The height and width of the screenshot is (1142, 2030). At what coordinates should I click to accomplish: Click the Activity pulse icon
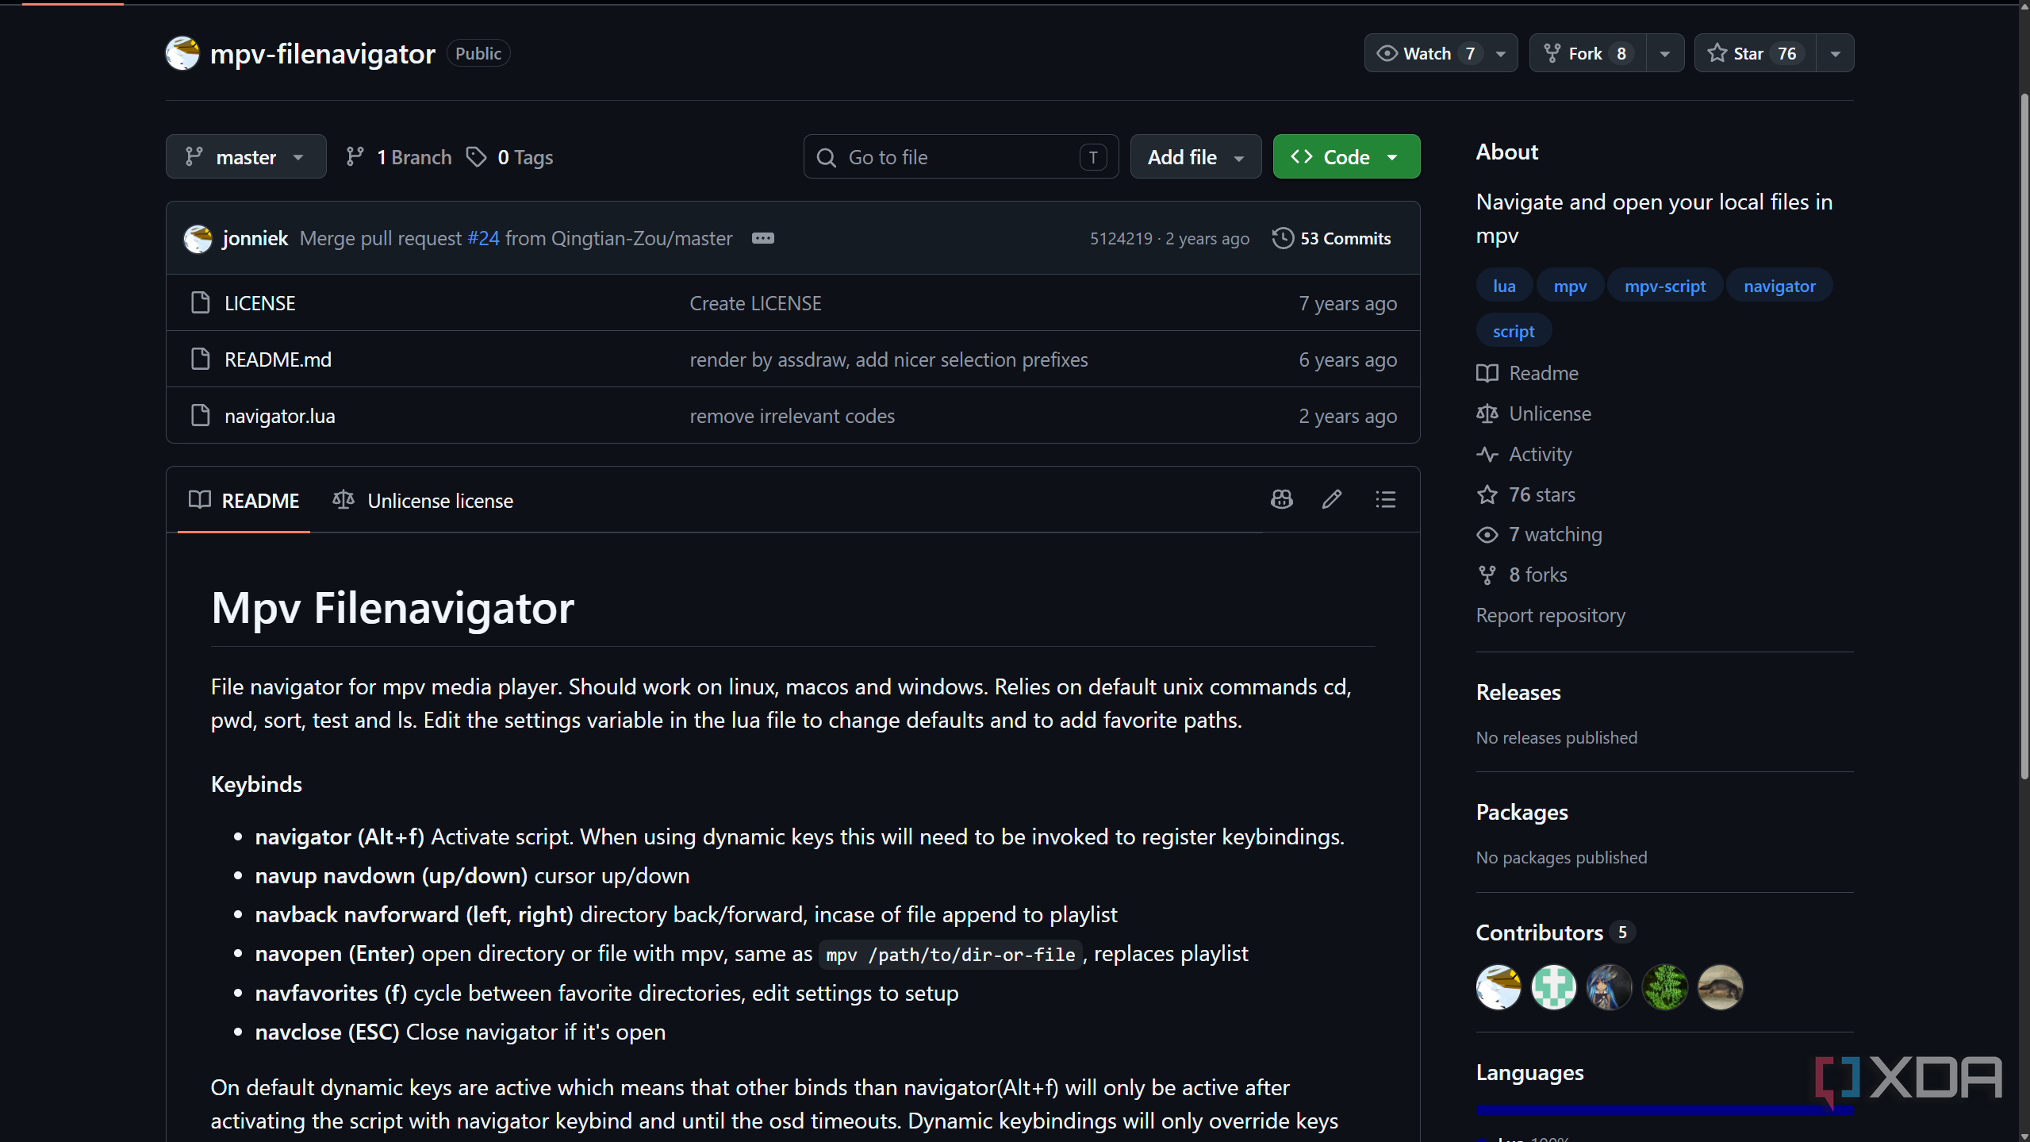click(1487, 454)
